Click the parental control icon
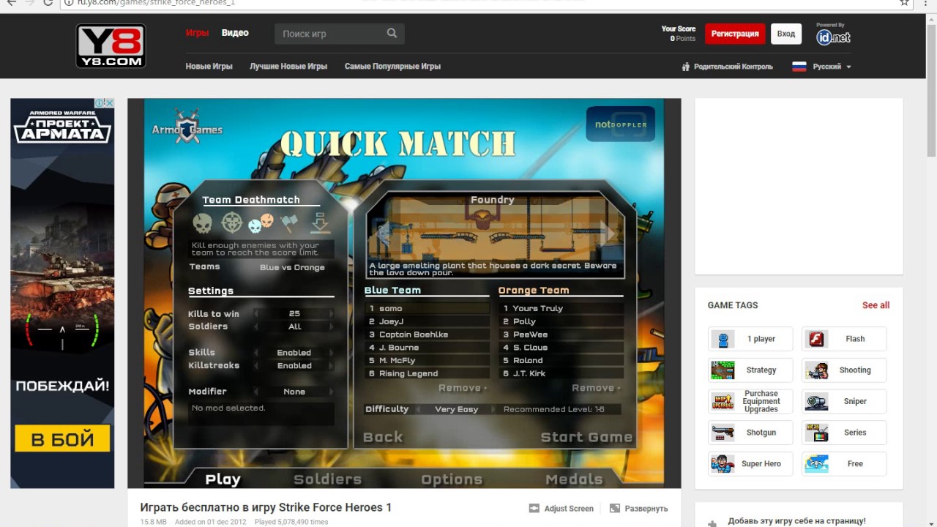 point(686,67)
